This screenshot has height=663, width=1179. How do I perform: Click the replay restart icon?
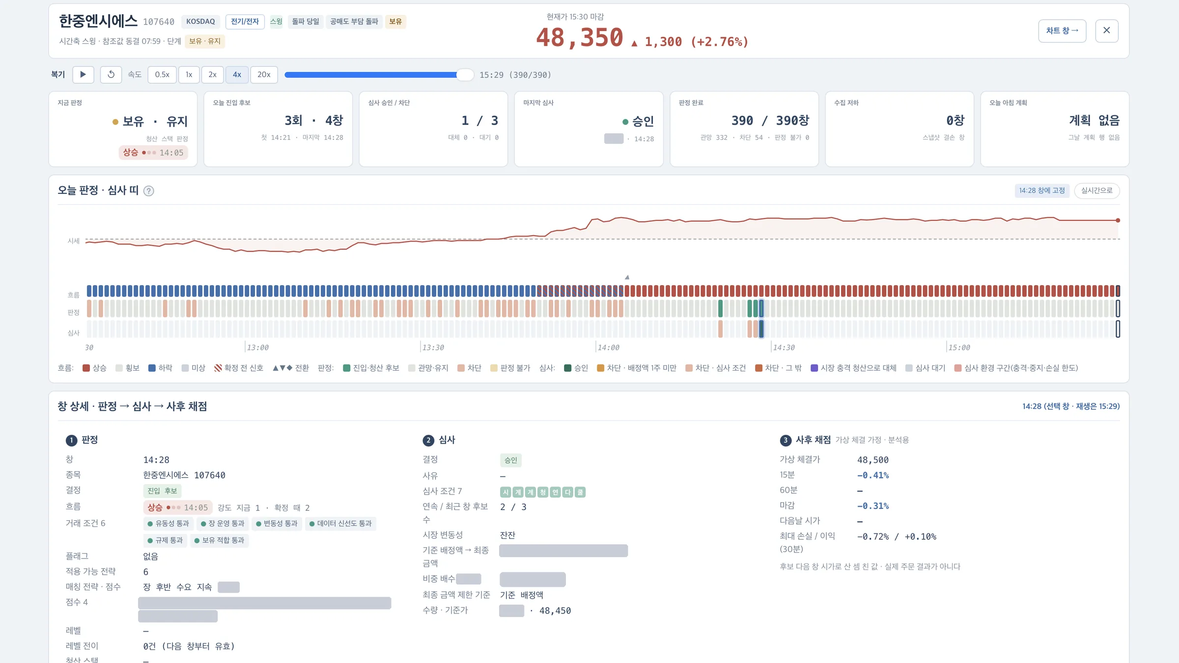(111, 75)
